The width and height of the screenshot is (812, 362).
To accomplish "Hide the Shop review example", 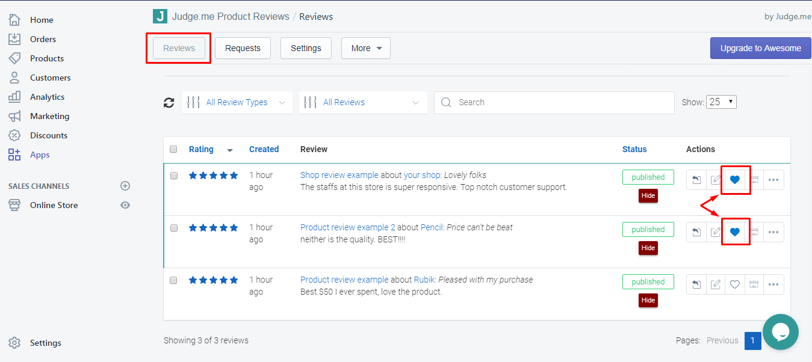I will pyautogui.click(x=648, y=195).
